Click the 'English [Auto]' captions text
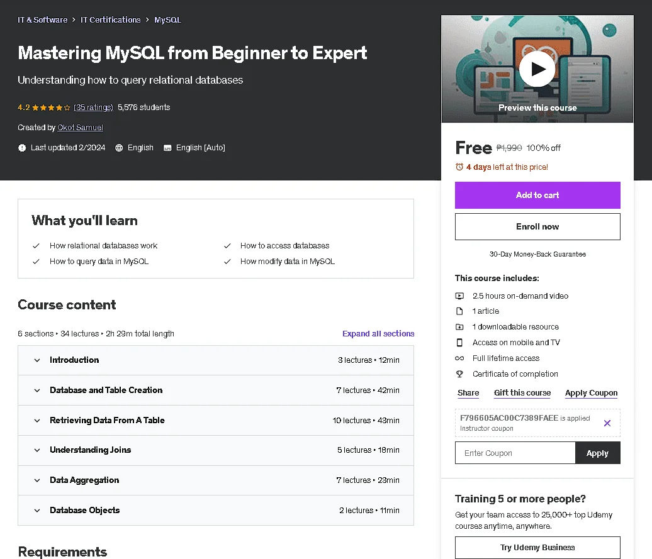The width and height of the screenshot is (652, 559). pos(200,148)
